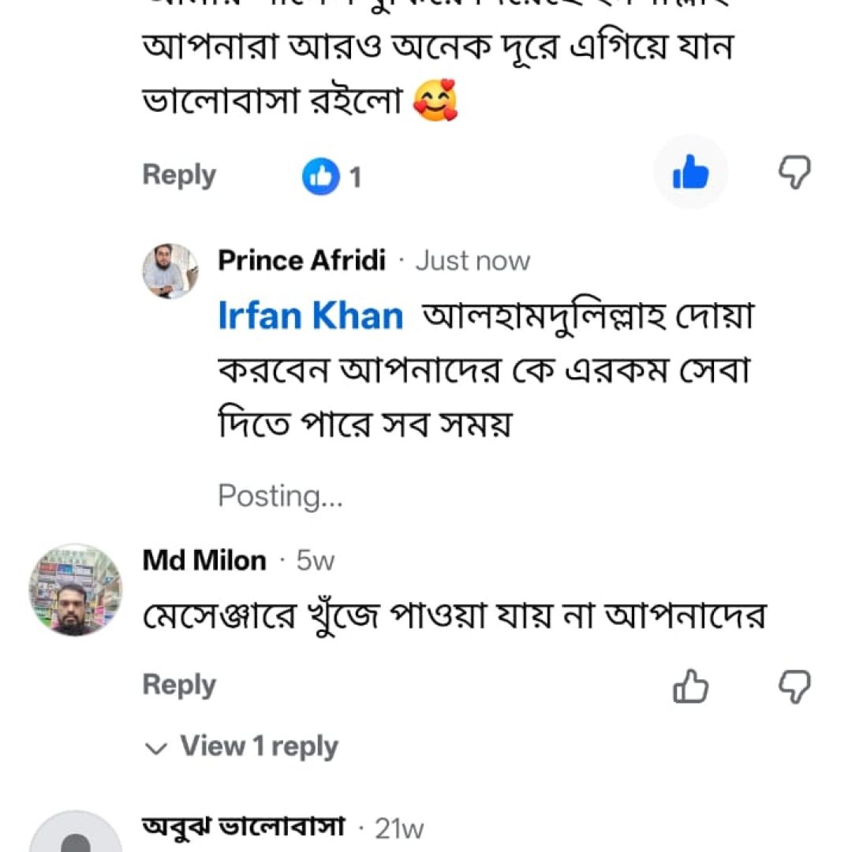Open Prince Afridi's profile picture
The width and height of the screenshot is (852, 852).
pyautogui.click(x=170, y=271)
